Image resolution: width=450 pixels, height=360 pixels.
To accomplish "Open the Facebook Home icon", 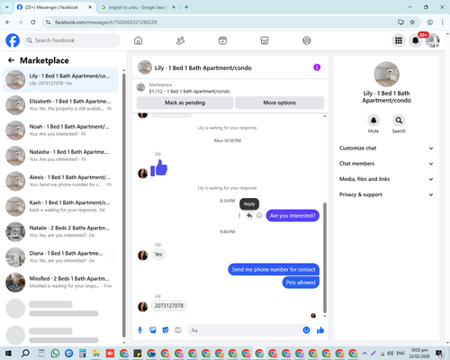I will pyautogui.click(x=138, y=40).
